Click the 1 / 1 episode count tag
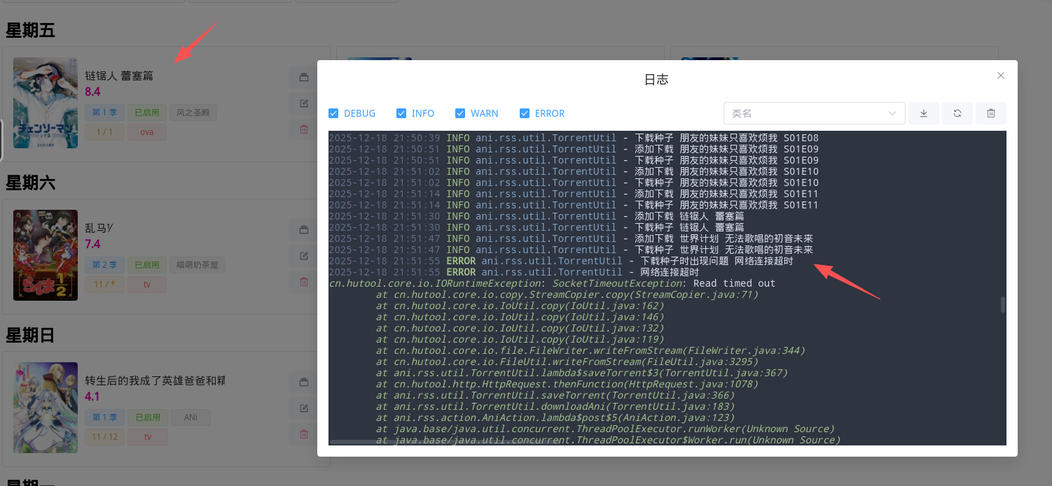The height and width of the screenshot is (486, 1052). click(105, 131)
